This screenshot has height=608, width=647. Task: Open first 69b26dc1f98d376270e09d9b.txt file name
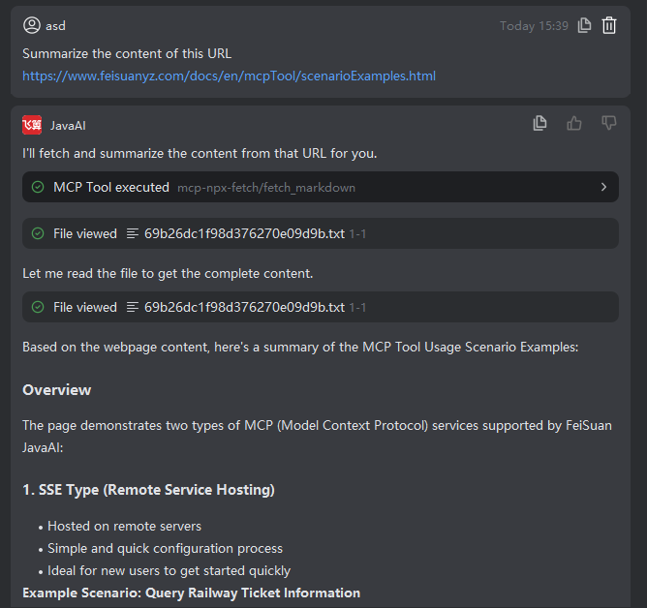244,233
